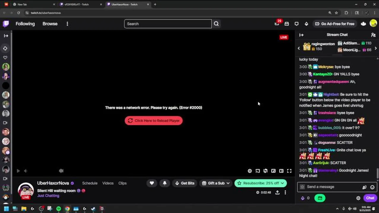Open the Gift a Sub dropdown
379x213 pixels.
click(216, 183)
